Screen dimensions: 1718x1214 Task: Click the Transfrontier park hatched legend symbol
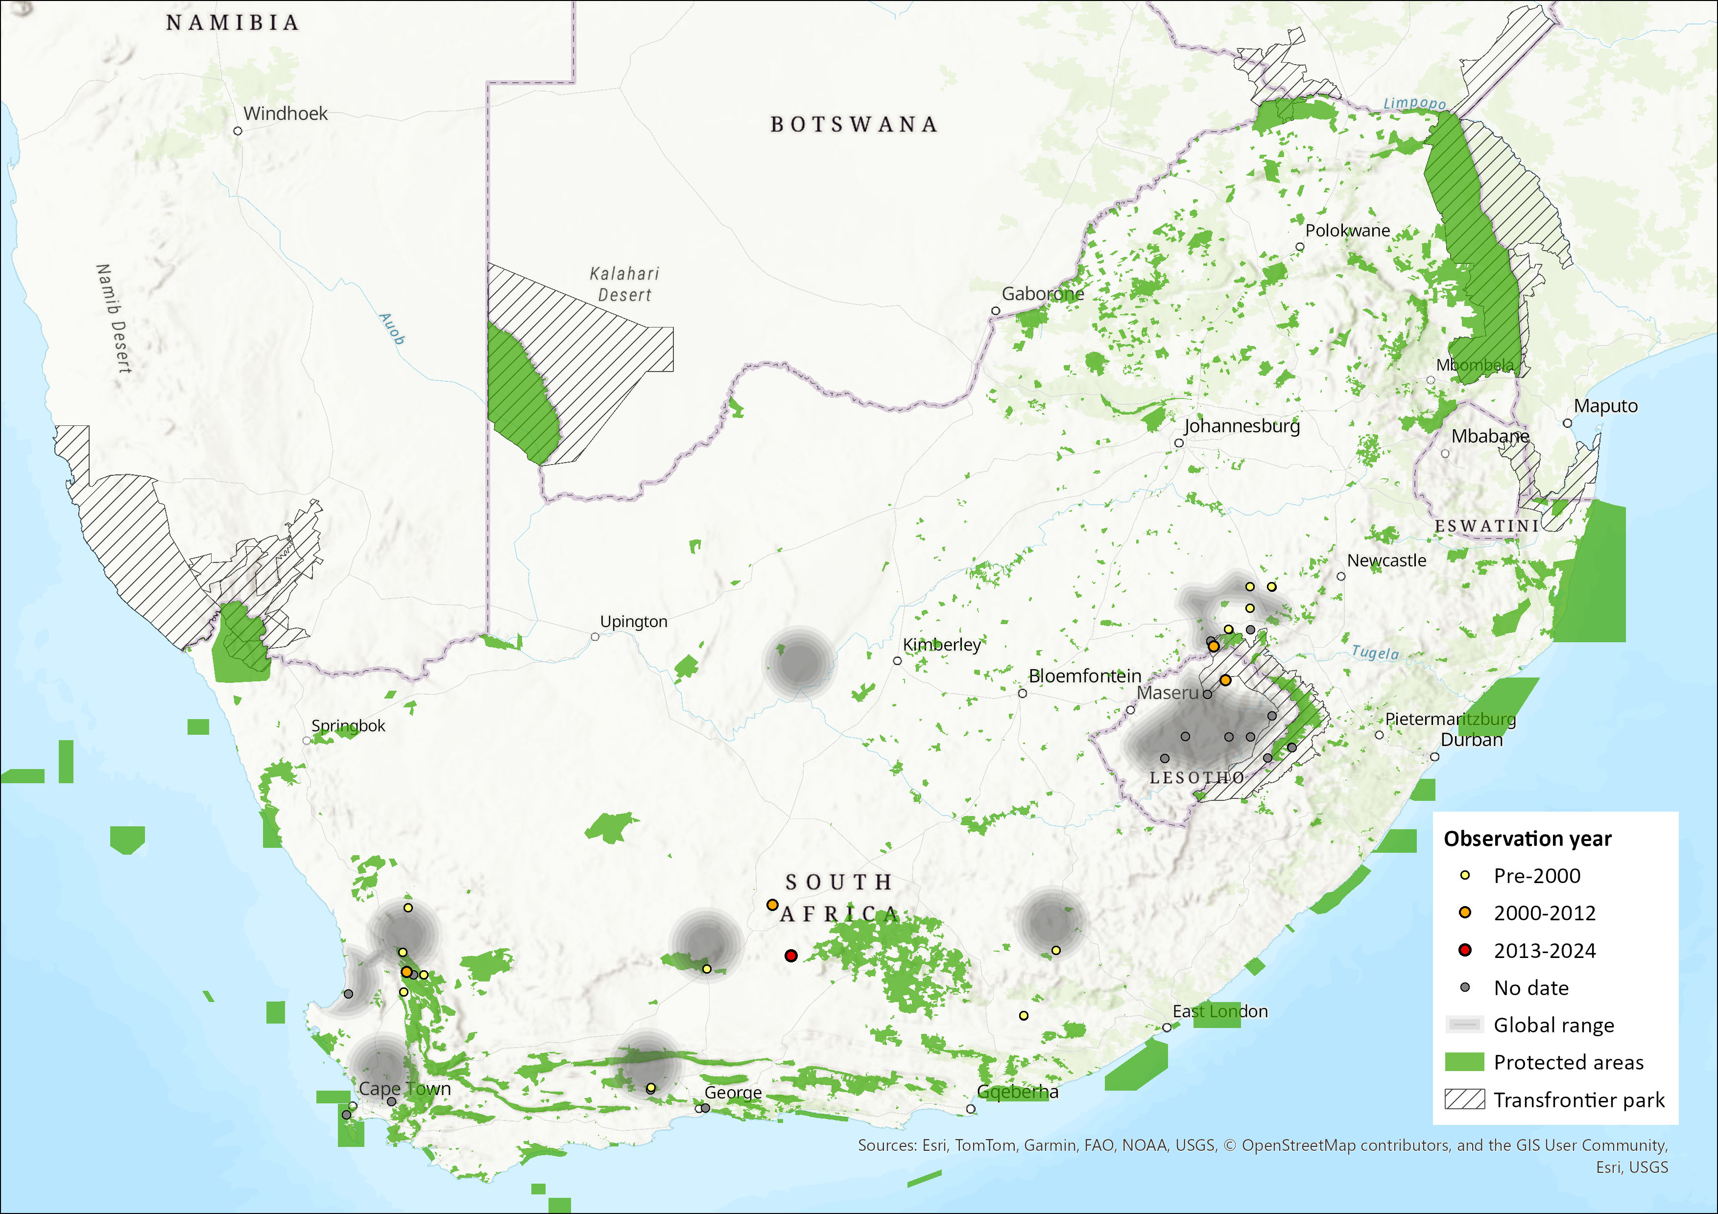point(1464,1099)
